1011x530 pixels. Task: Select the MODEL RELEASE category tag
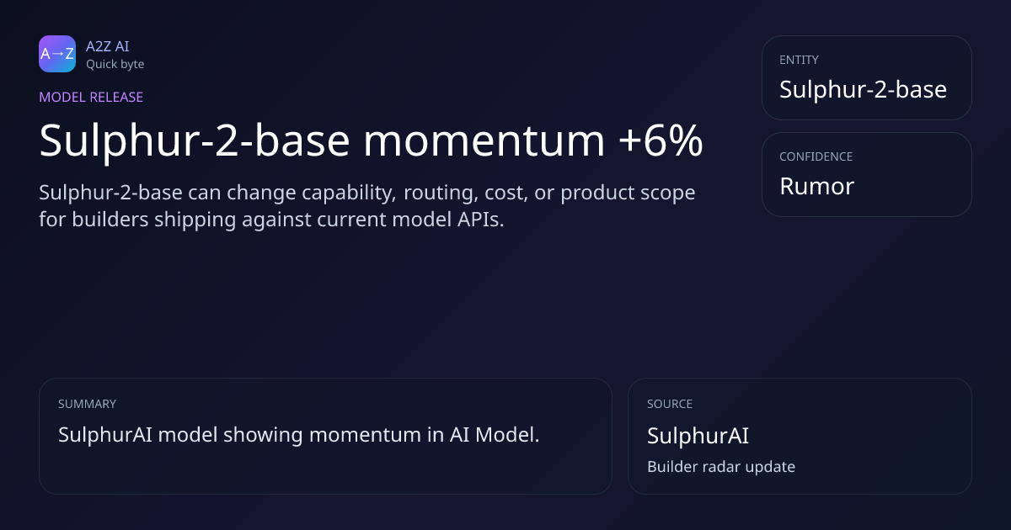[91, 97]
